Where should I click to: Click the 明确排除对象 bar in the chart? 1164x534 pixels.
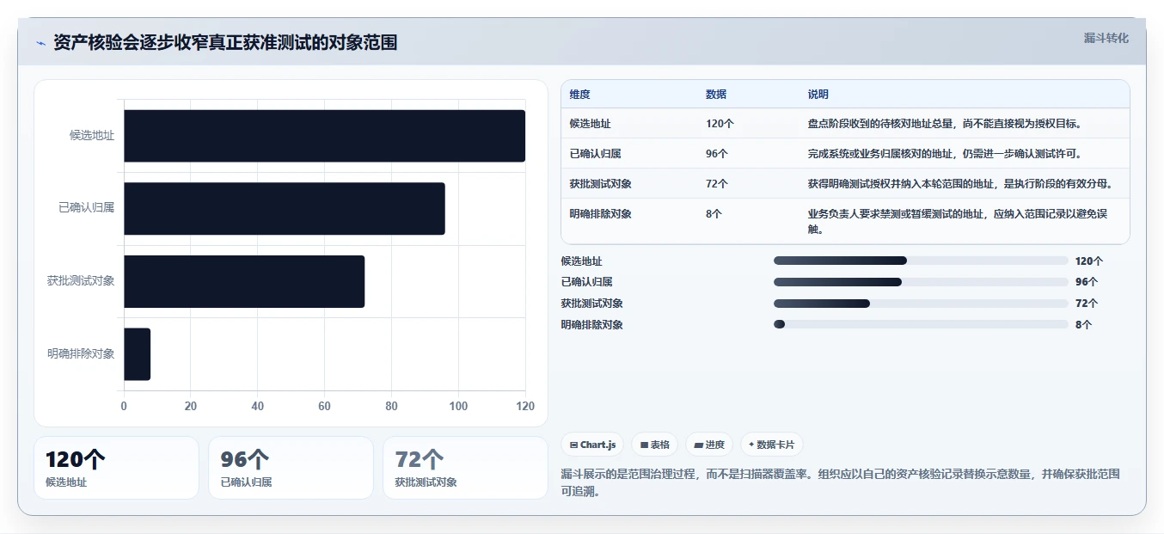137,354
